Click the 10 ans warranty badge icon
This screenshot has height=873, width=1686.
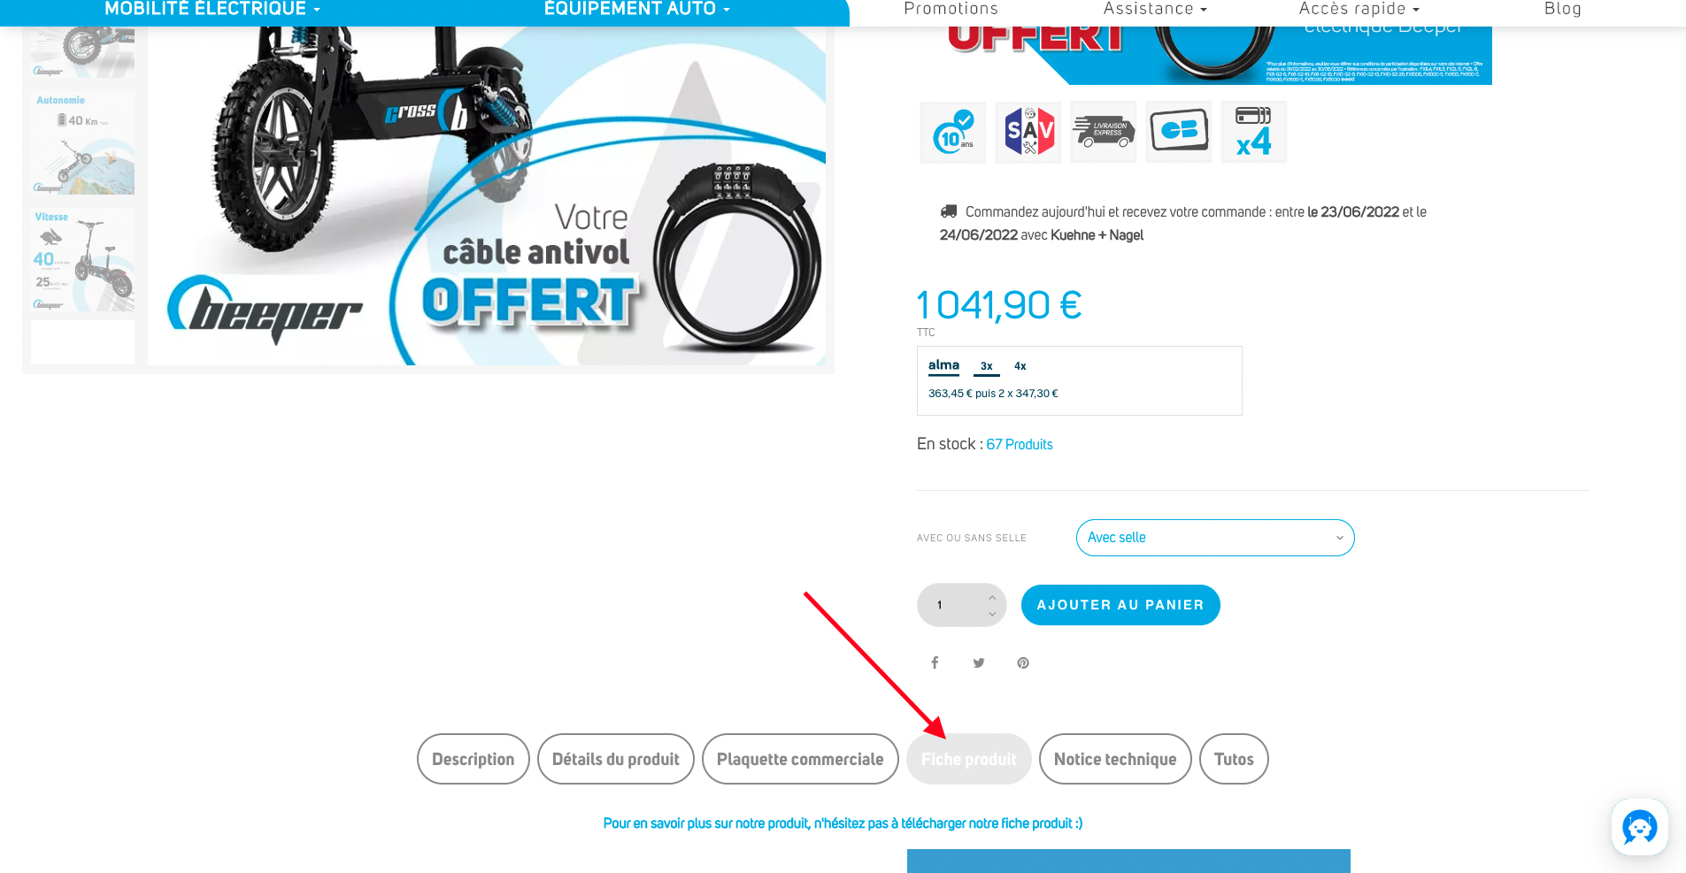tap(953, 132)
